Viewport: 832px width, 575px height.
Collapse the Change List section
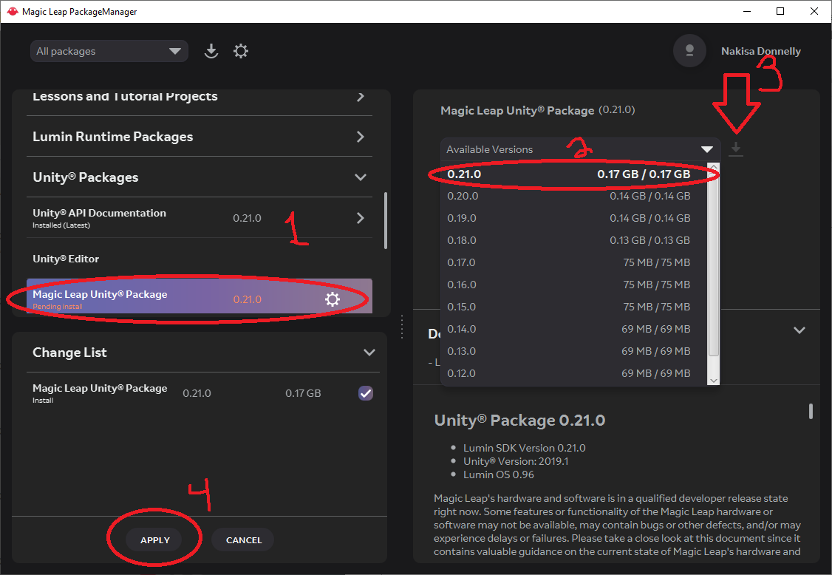point(369,353)
